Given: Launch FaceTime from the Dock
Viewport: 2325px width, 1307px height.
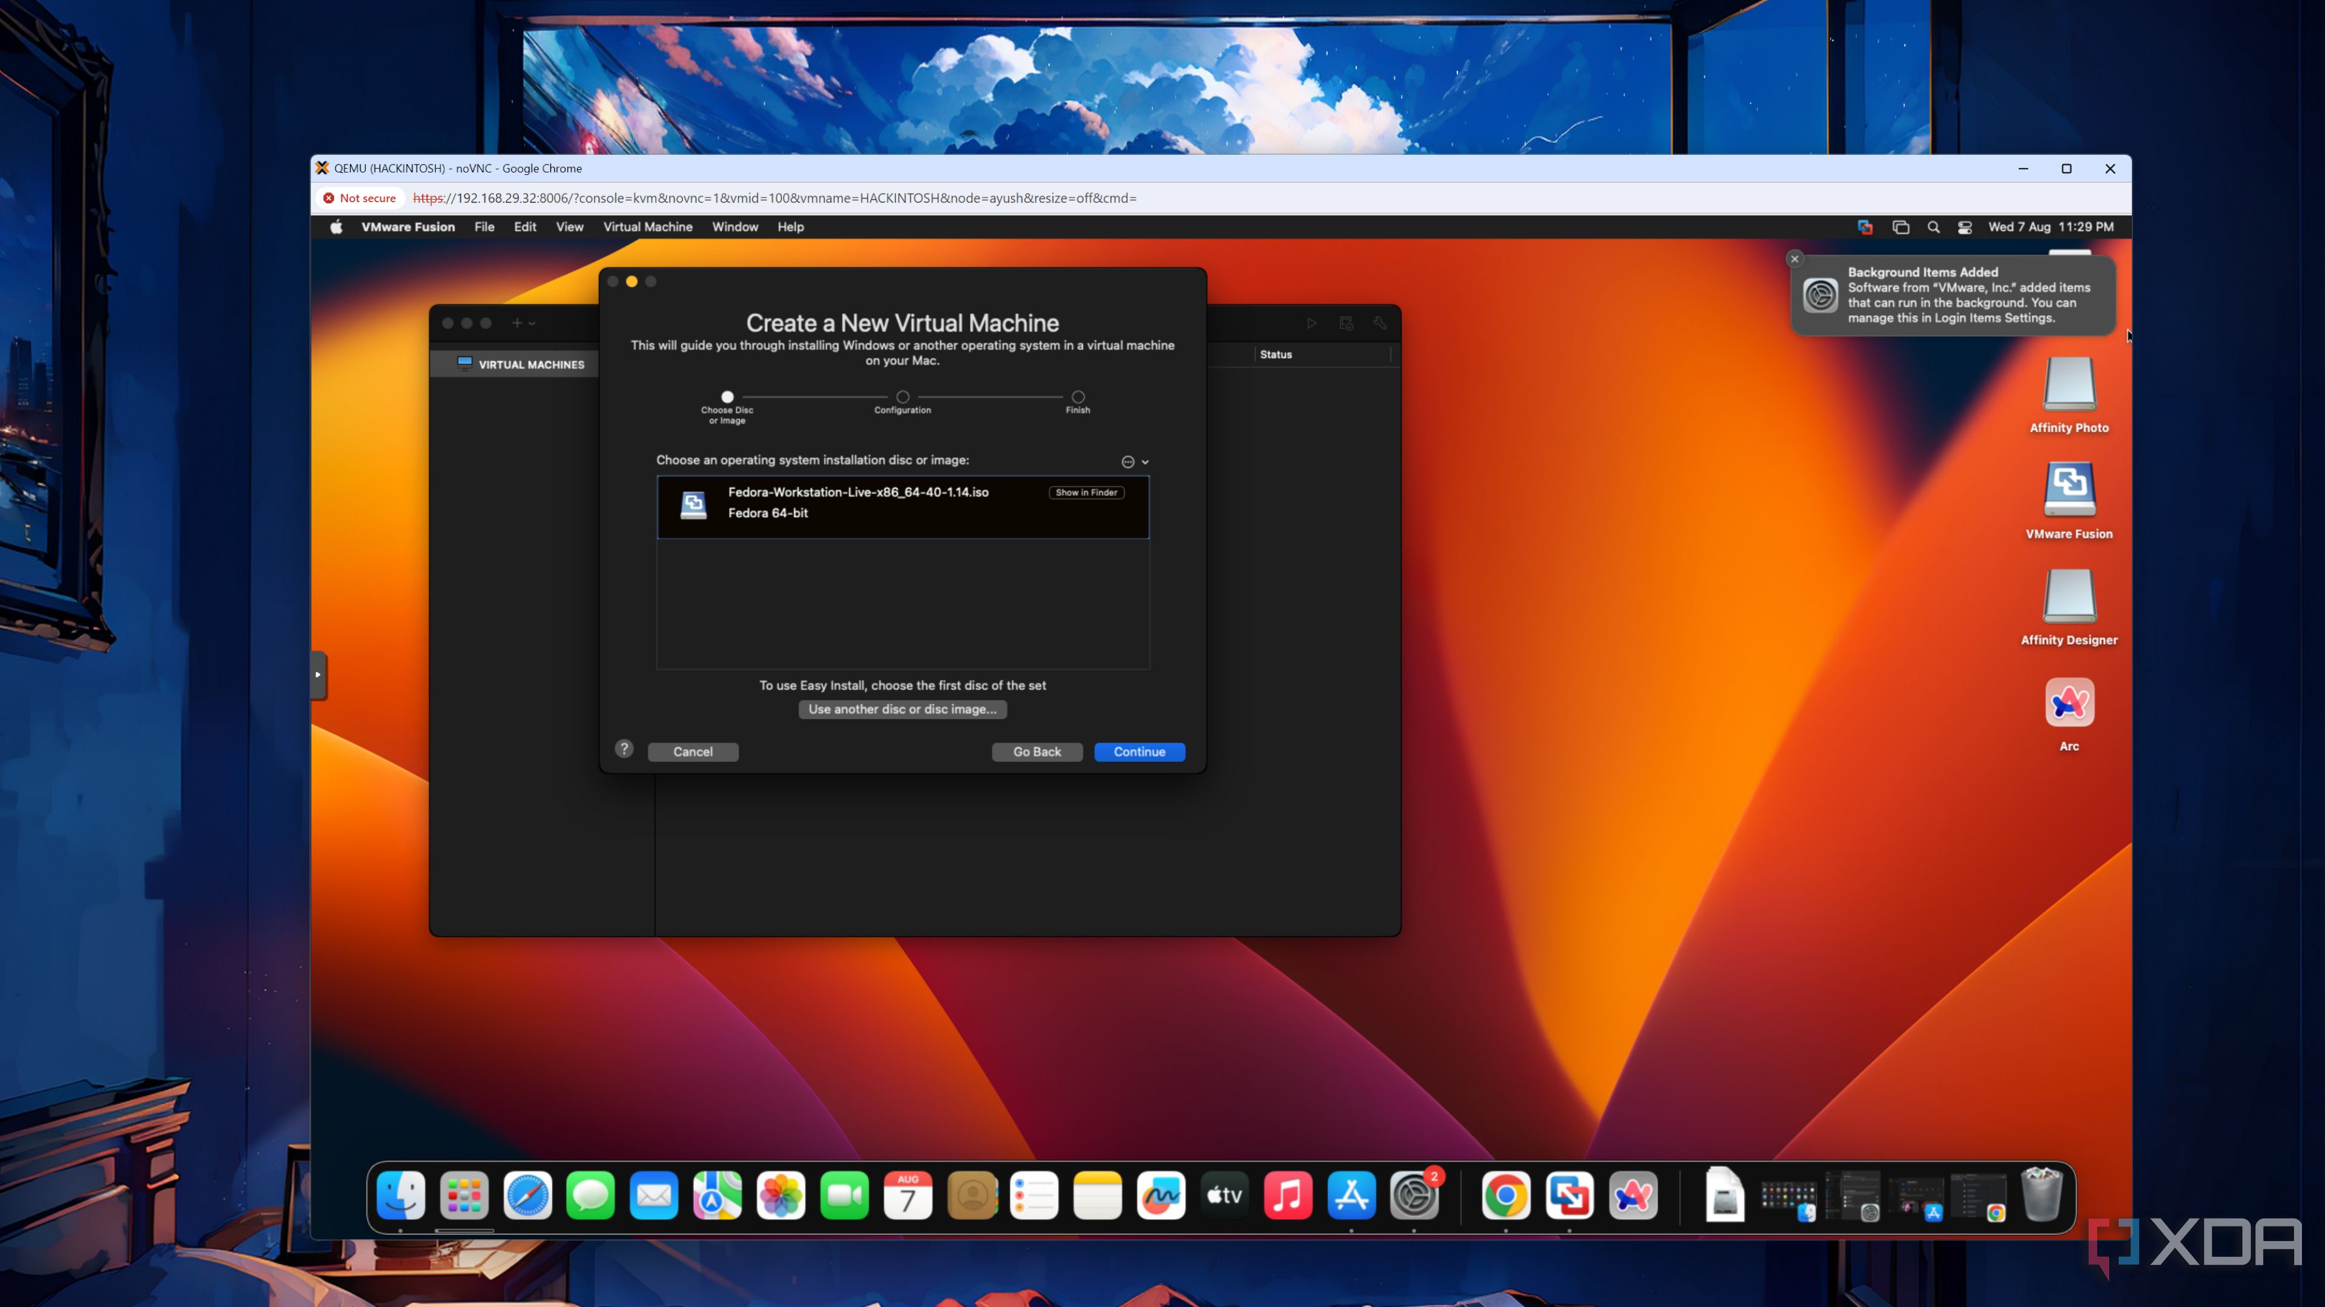Looking at the screenshot, I should click(844, 1196).
